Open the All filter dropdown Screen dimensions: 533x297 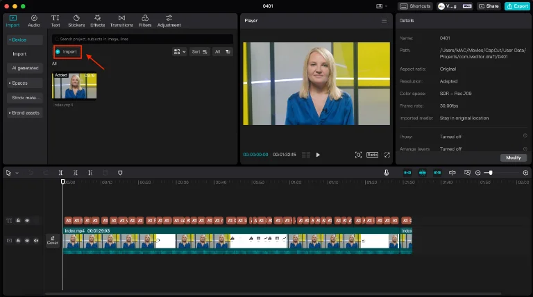coord(223,51)
